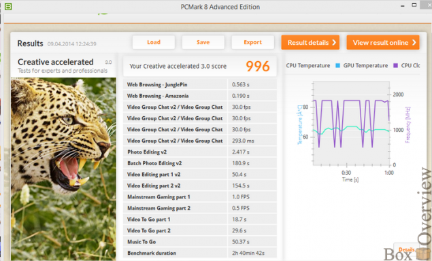The height and width of the screenshot is (261, 432).
Task: Open View result online link
Action: (383, 42)
